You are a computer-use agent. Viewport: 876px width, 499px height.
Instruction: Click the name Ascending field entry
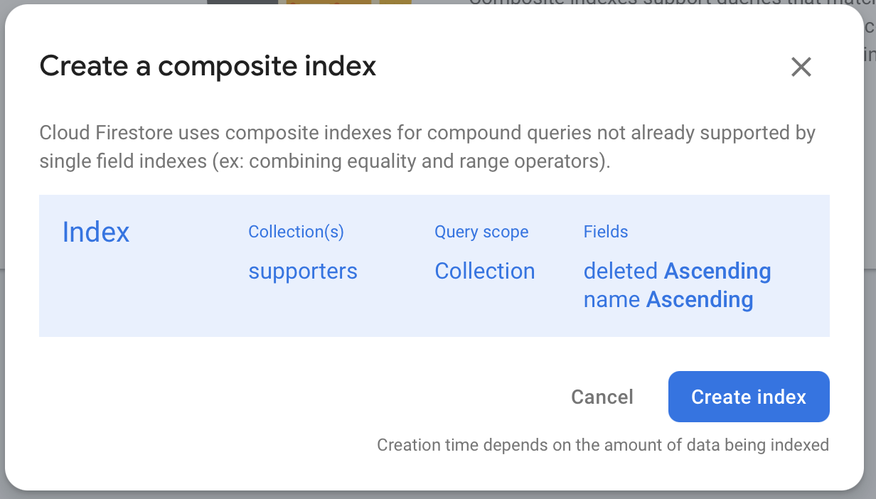(668, 299)
